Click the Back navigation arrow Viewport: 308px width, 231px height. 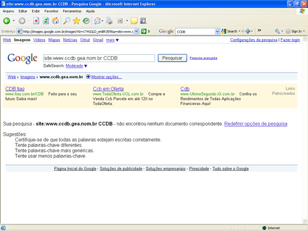click(x=7, y=21)
